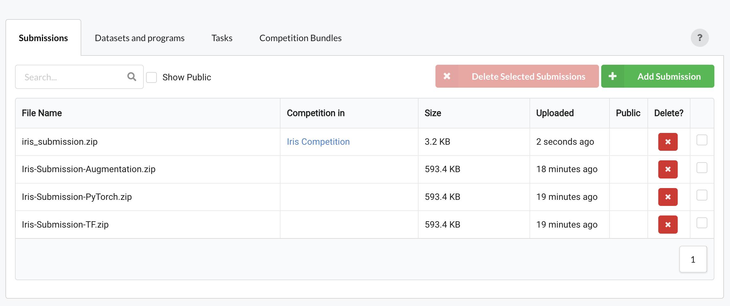Delete Iris-Submission-PyTorch.zip using its red X

[x=668, y=197]
